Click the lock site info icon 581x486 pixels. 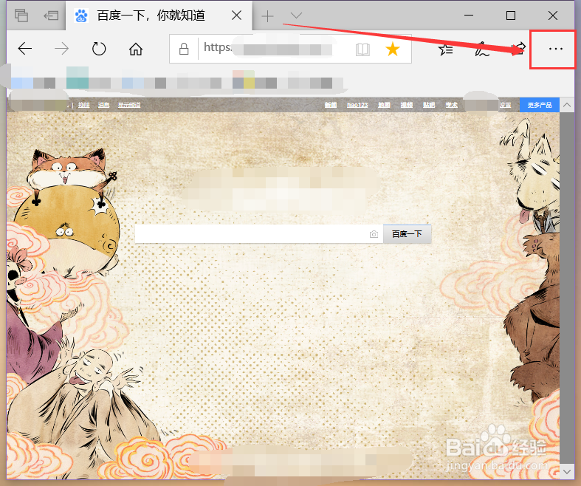point(184,49)
